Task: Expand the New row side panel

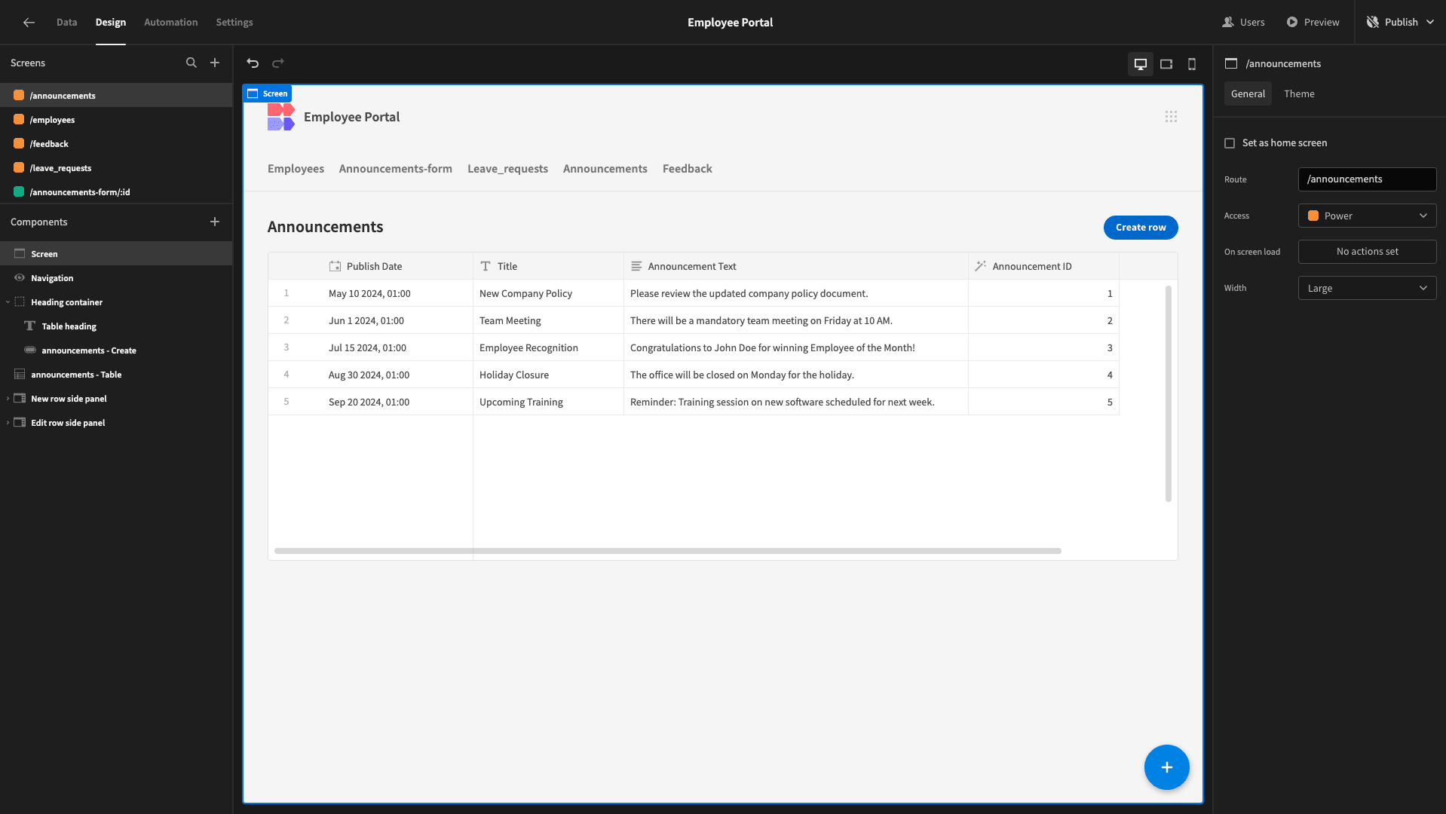Action: (8, 399)
